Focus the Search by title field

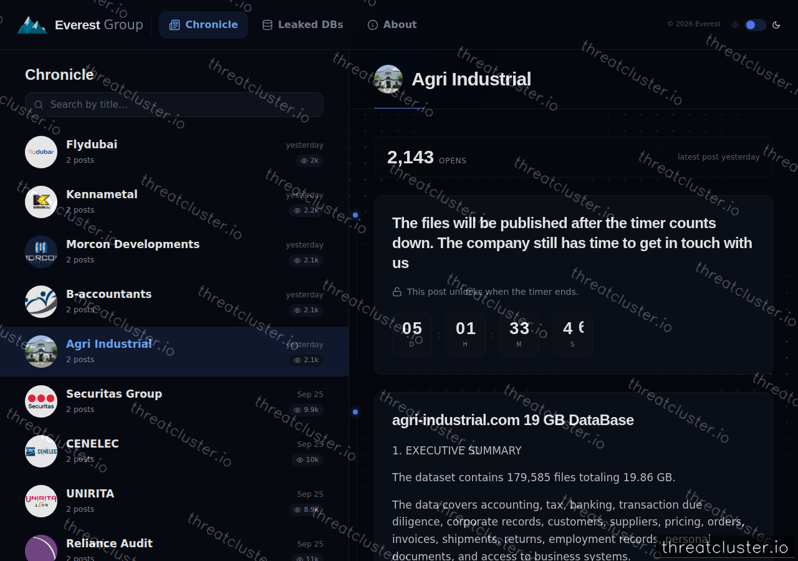(x=174, y=105)
